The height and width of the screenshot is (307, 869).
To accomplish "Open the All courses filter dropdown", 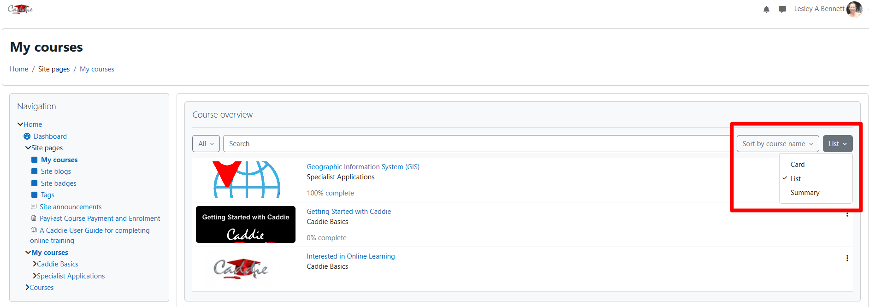I will pos(206,144).
